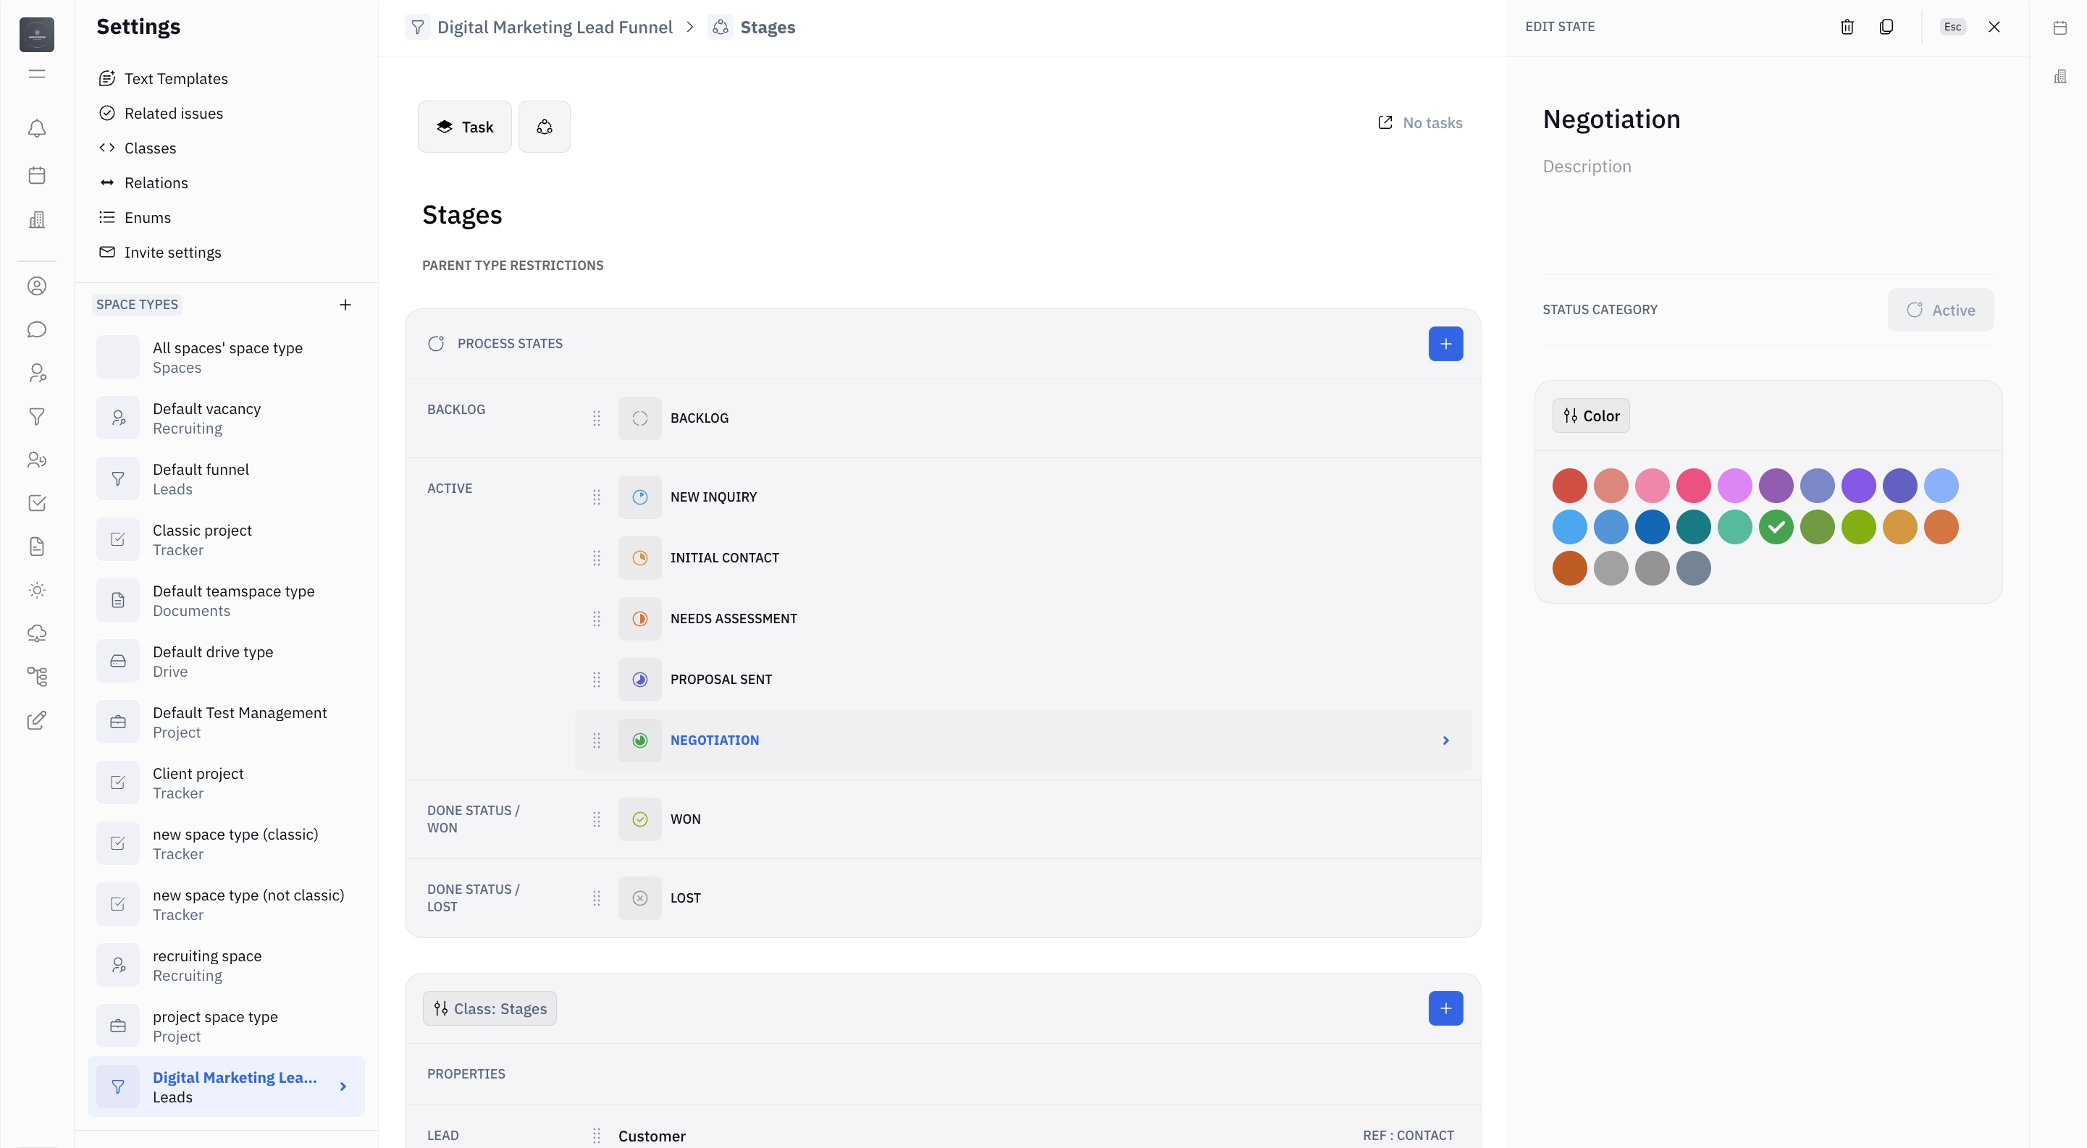Click the plus button in Process States
The image size is (2087, 1148).
tap(1446, 344)
